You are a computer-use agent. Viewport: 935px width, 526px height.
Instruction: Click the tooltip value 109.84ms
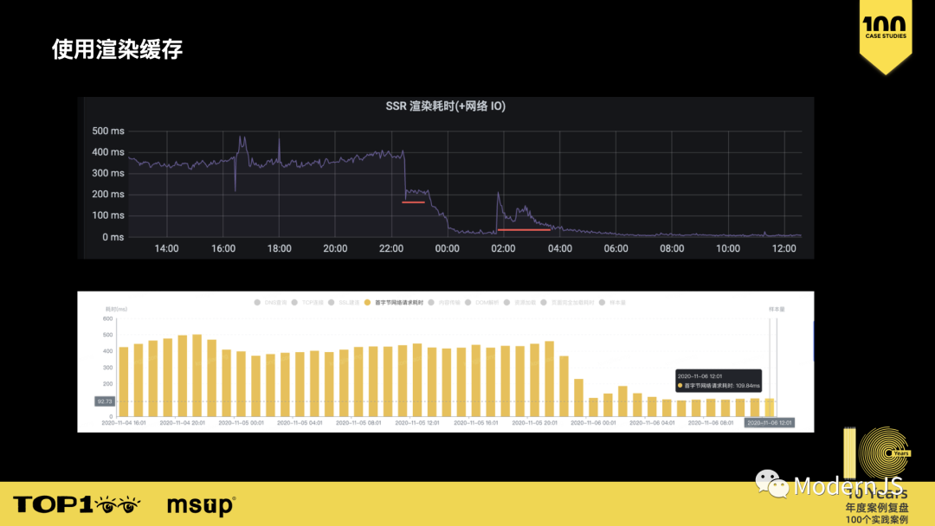click(x=747, y=386)
